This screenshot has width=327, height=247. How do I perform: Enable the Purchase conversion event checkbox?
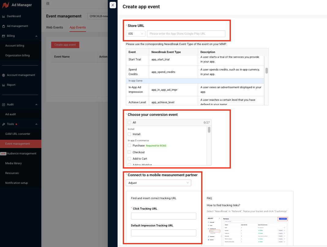pyautogui.click(x=130, y=146)
